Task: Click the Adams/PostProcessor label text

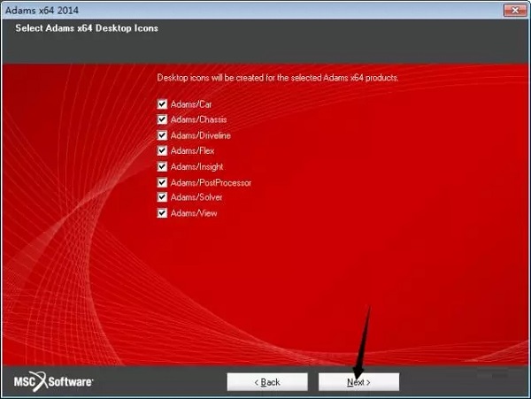Action: (211, 183)
